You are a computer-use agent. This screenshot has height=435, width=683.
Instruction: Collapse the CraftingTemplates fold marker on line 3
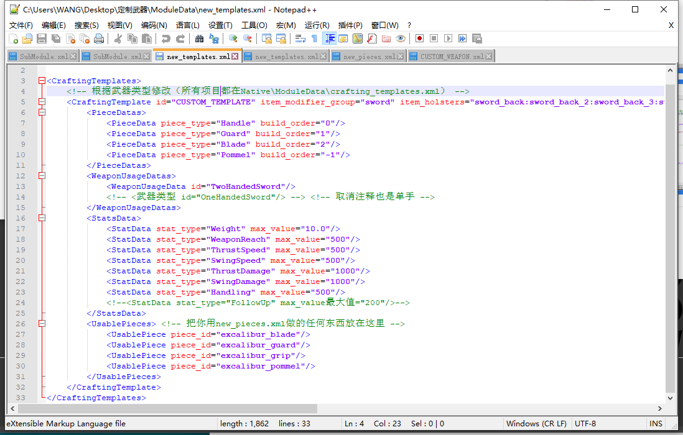click(x=42, y=81)
